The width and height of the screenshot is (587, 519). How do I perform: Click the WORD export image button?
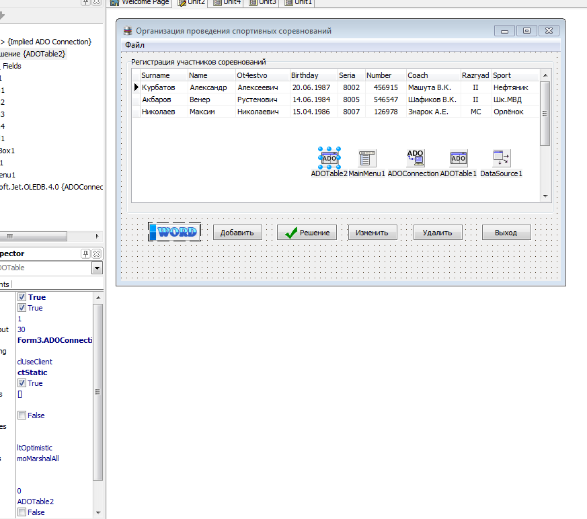175,232
